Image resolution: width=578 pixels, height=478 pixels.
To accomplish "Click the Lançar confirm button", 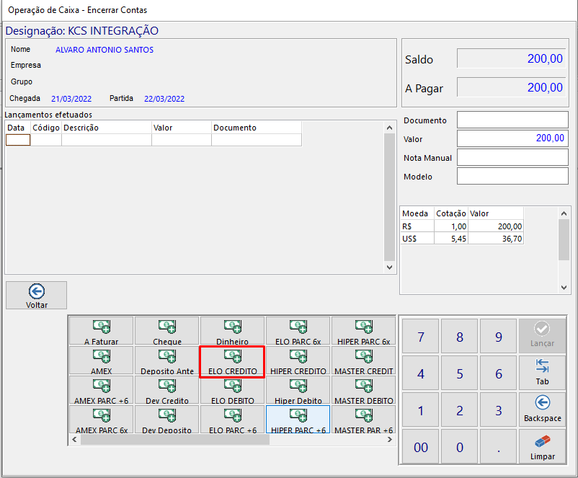I will (542, 336).
